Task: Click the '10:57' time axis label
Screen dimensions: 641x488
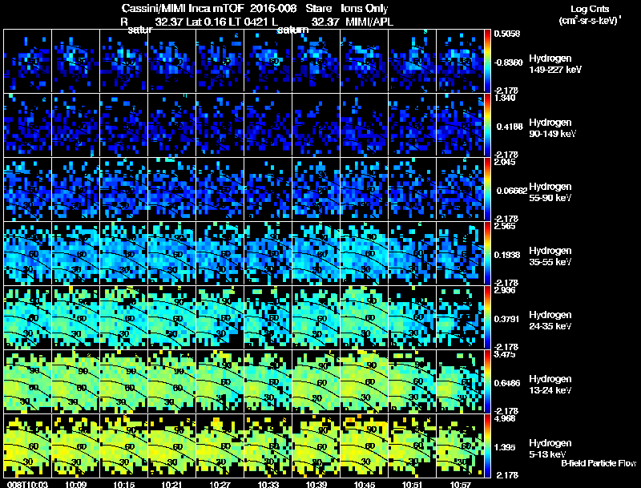Action: click(x=460, y=484)
